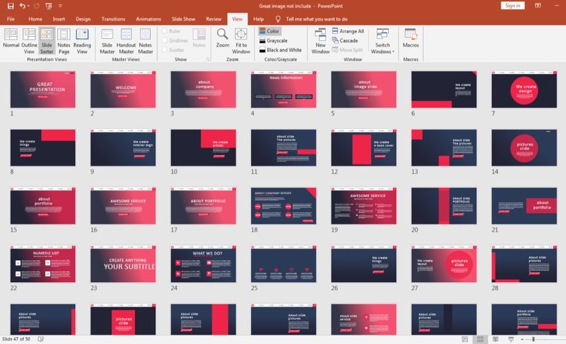Open Handout Master view
566x344 pixels.
[126, 39]
